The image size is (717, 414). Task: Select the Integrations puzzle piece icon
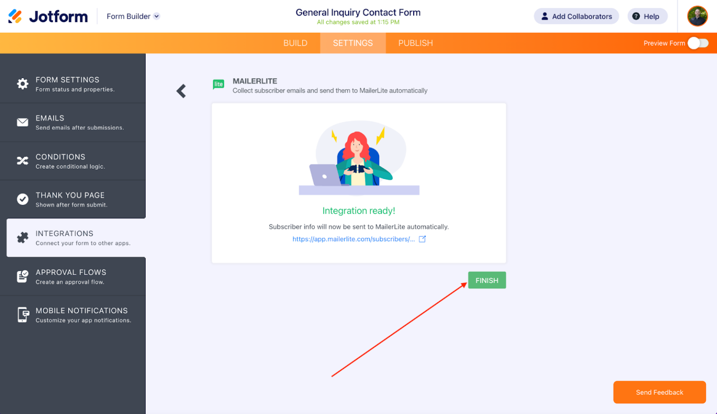point(22,237)
